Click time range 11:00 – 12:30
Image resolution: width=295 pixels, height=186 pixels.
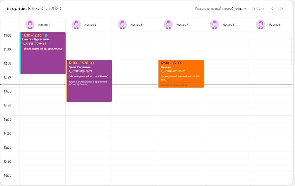click(x=32, y=35)
